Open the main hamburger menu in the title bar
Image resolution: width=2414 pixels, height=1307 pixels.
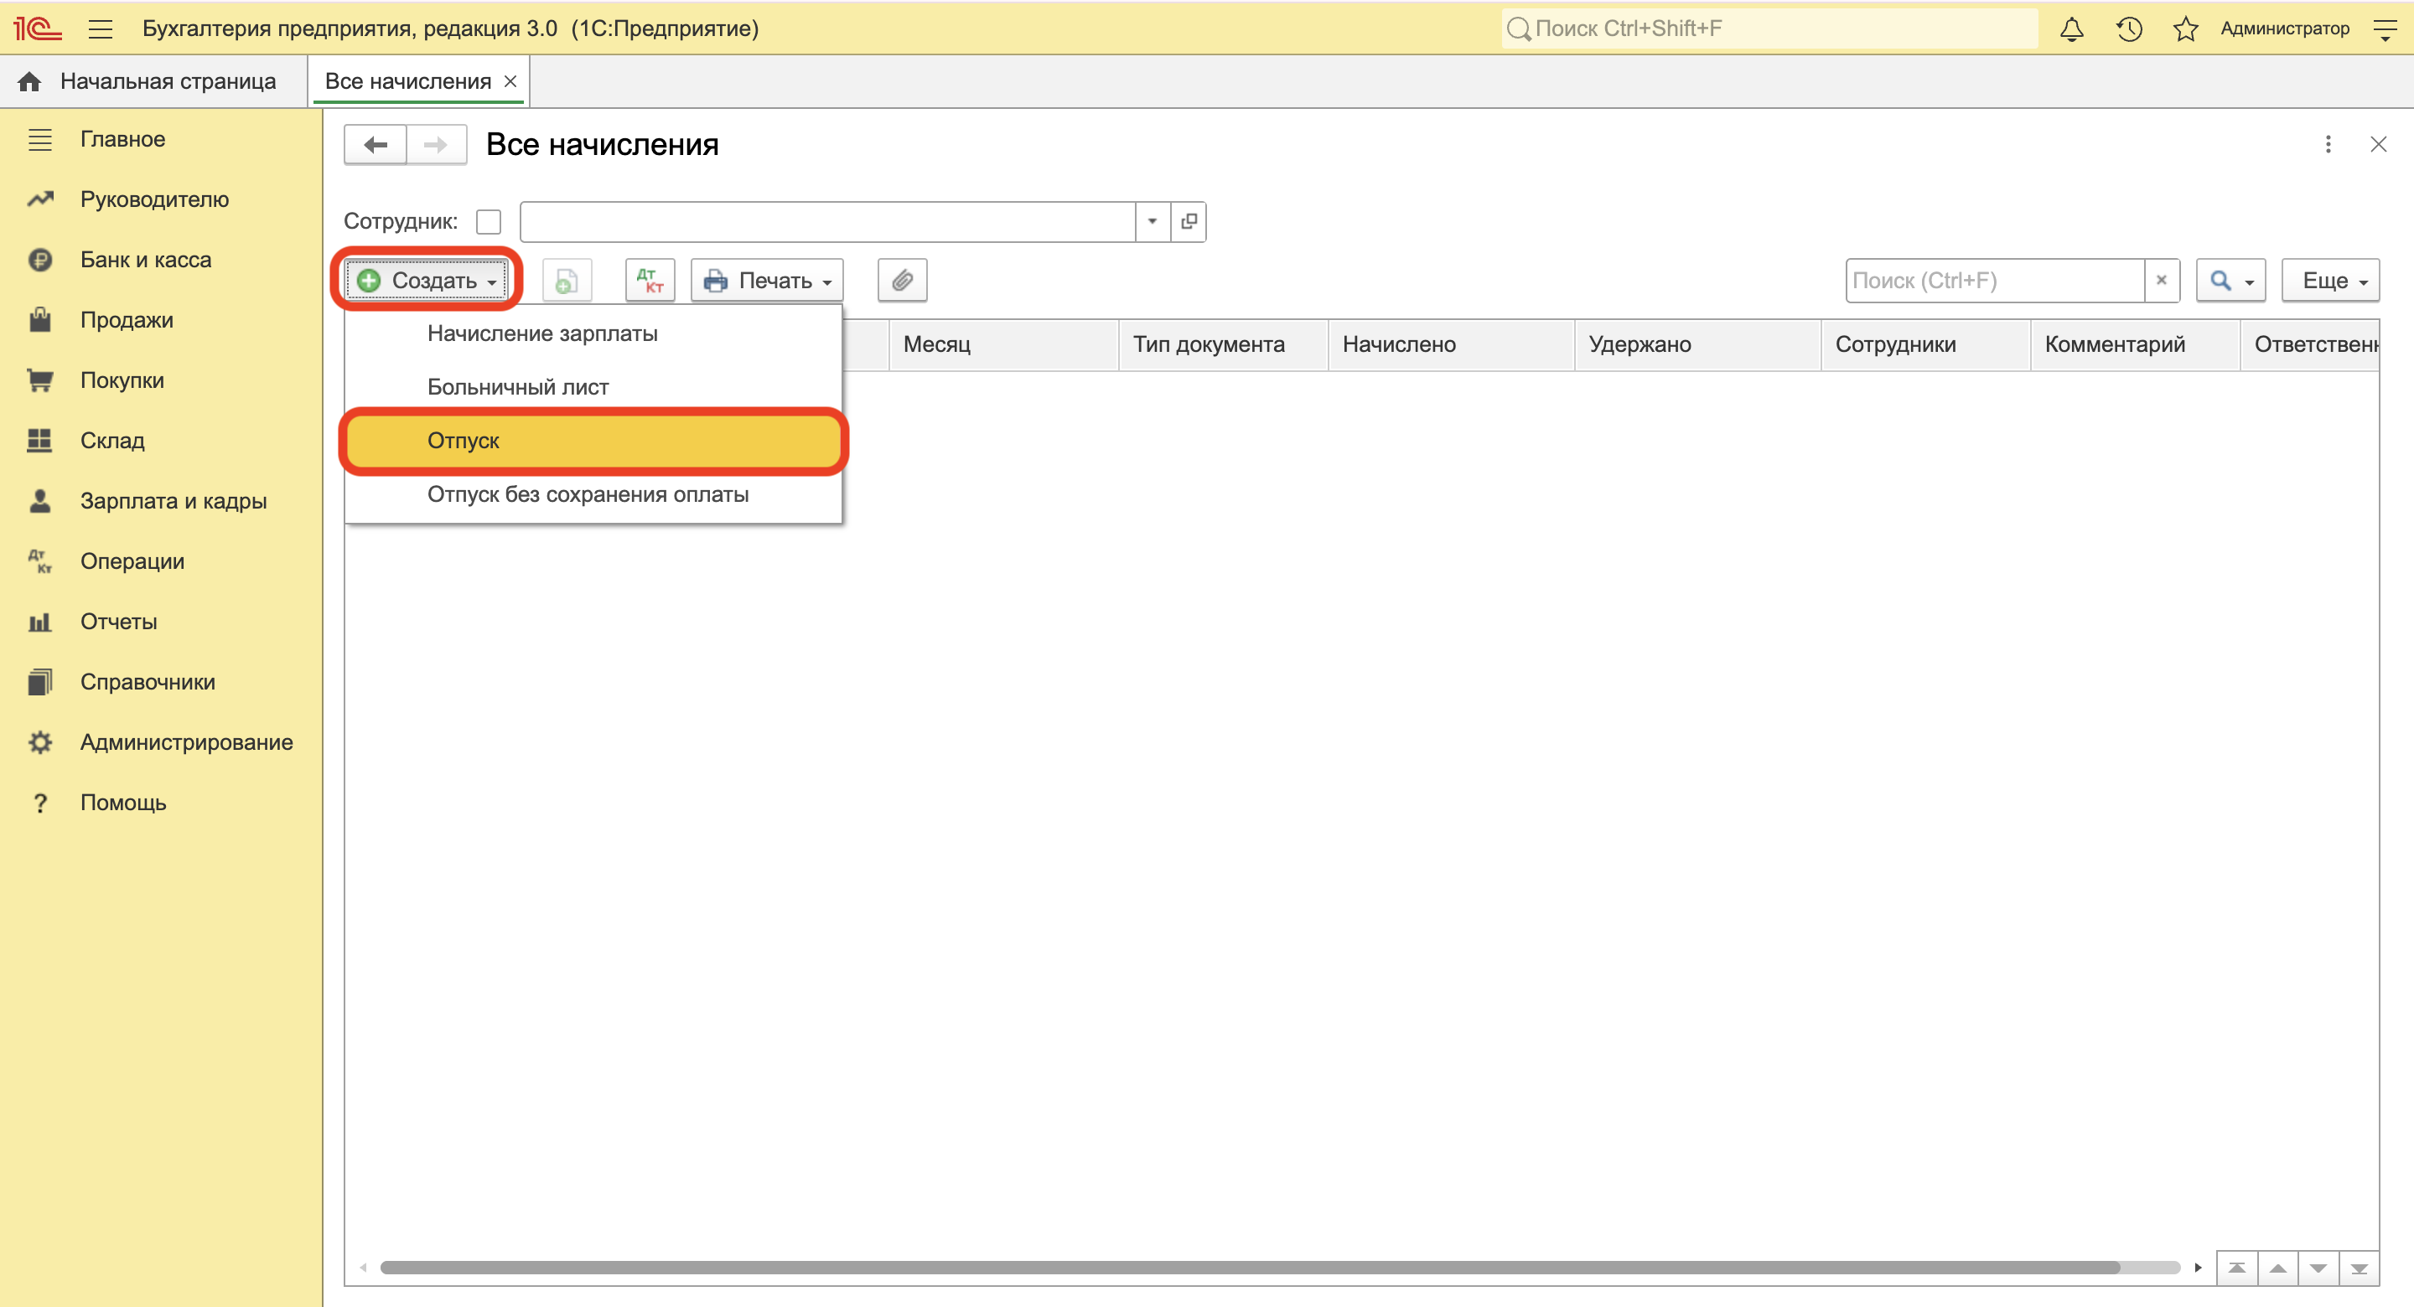pyautogui.click(x=101, y=29)
